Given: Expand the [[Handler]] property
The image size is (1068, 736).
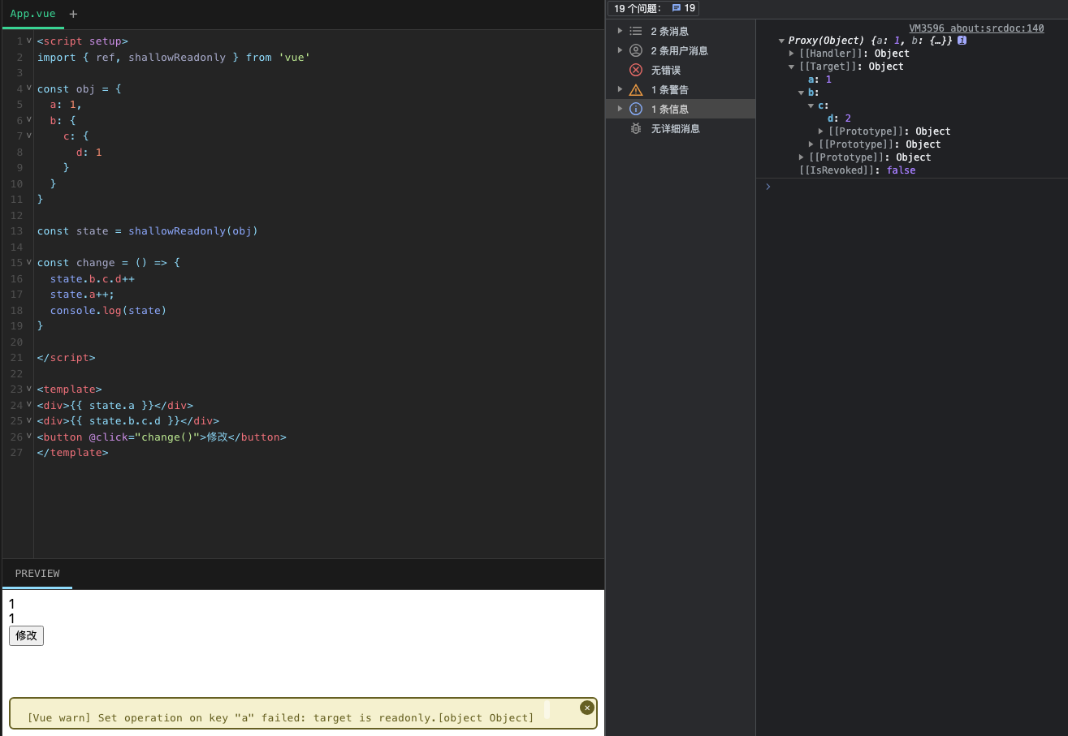Looking at the screenshot, I should pos(792,54).
